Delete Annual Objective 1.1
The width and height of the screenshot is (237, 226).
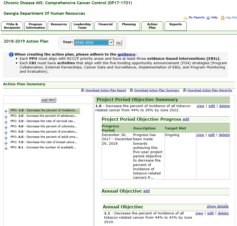pos(223,213)
